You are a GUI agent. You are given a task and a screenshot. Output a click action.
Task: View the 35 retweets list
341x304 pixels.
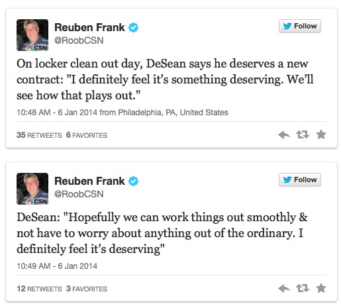pos(39,135)
